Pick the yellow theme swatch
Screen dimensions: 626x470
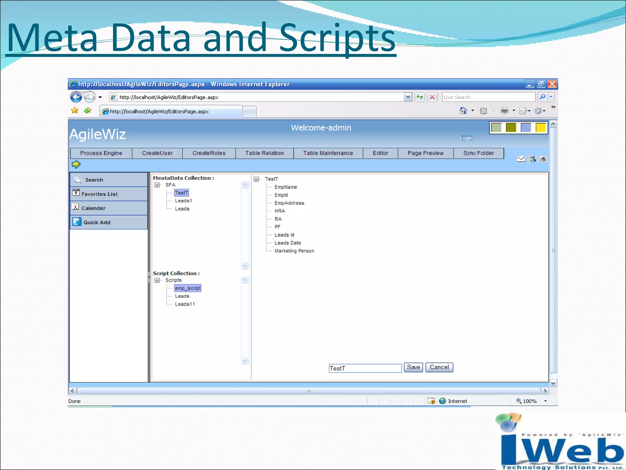click(x=541, y=127)
